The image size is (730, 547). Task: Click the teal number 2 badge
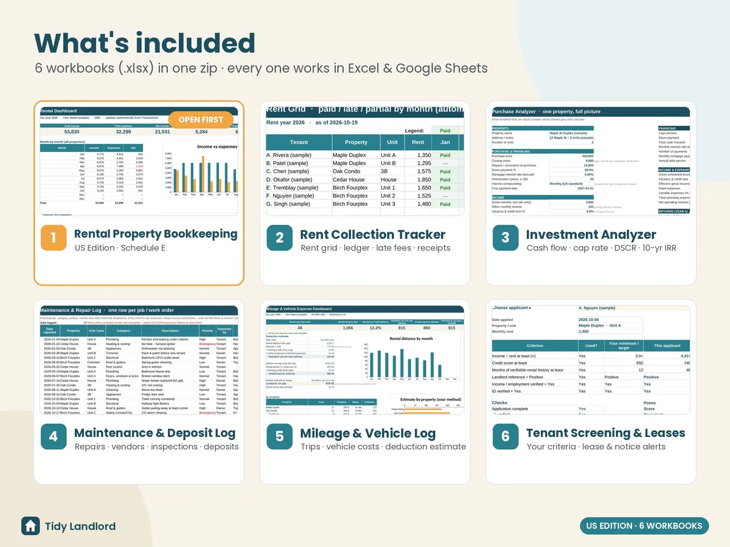click(280, 238)
